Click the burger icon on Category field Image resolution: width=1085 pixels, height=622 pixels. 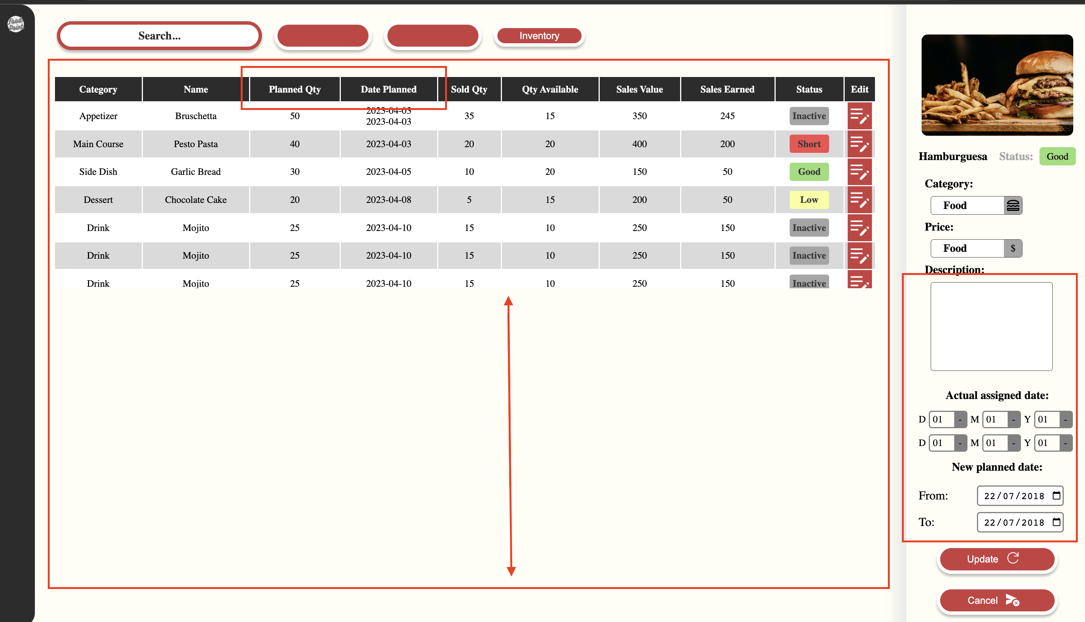click(x=1014, y=205)
